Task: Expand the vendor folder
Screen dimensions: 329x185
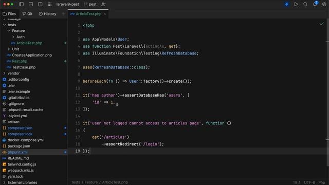Action: [x=5, y=73]
